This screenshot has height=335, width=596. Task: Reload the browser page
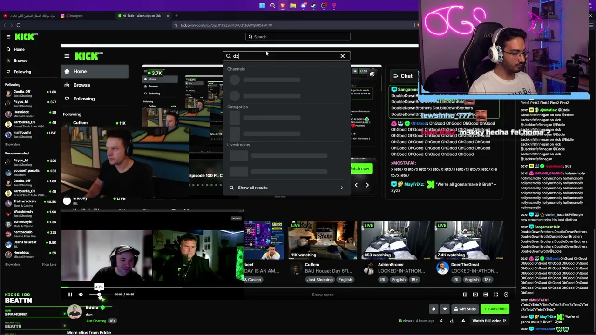(x=19, y=25)
